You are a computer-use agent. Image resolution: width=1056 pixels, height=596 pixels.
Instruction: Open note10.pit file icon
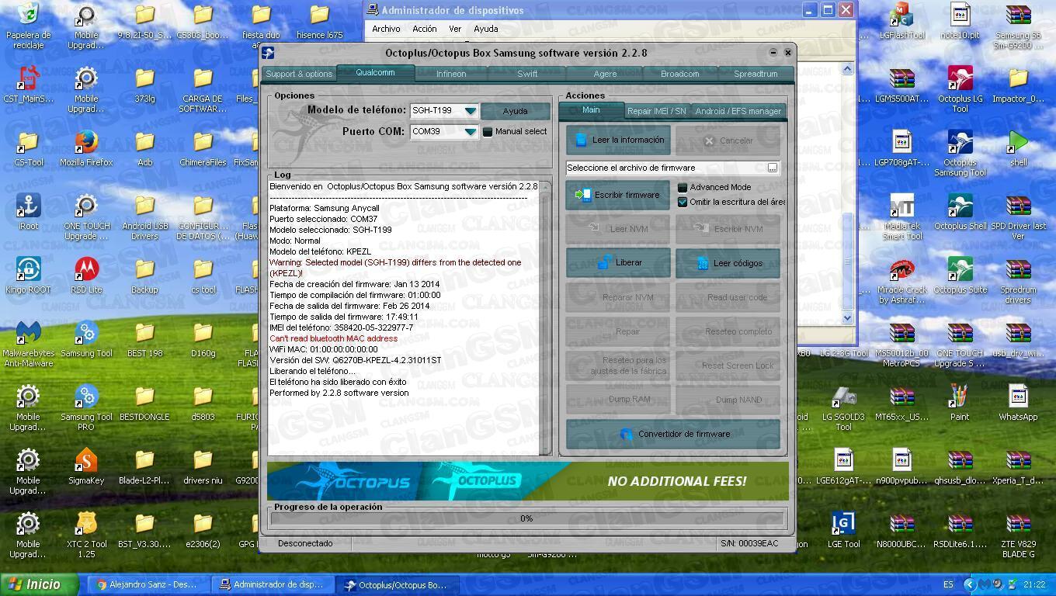point(960,21)
